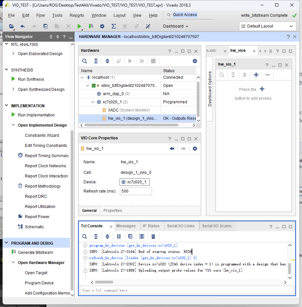
Task: Open Hardware panel settings gear
Action: 195,61
